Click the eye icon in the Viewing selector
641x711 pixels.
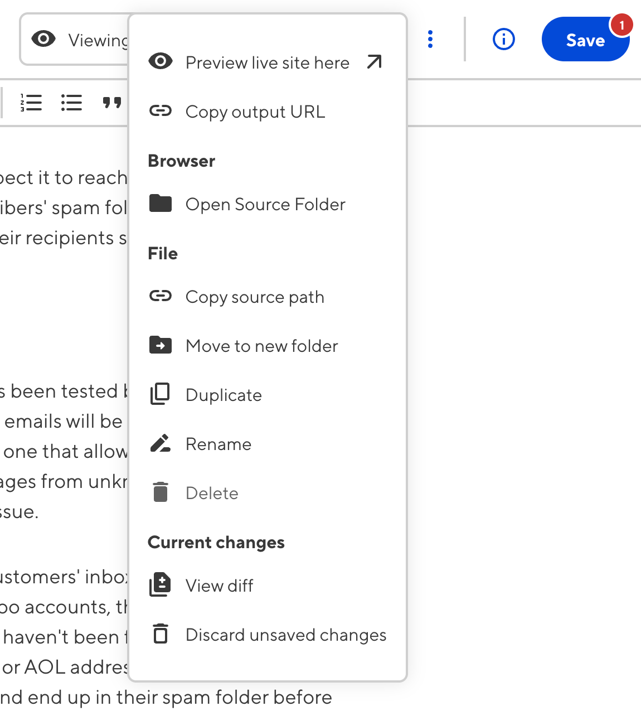[x=43, y=39]
